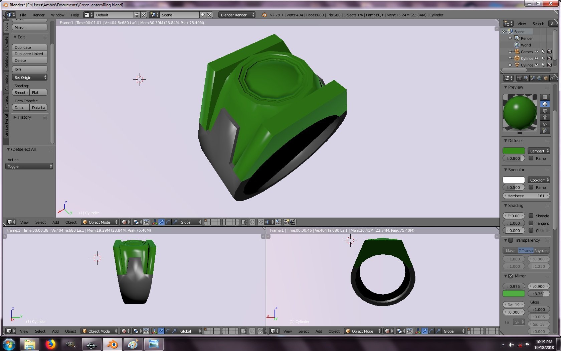The image size is (561, 351).
Task: Enable the Cubic Interpolation checkbox
Action: [x=531, y=231]
